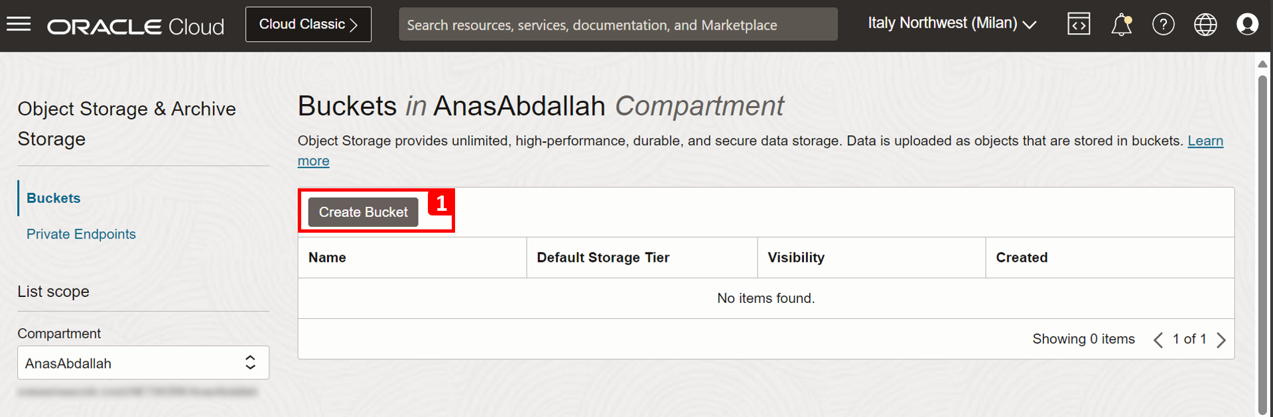Open Private Endpoints in the sidebar
1273x417 pixels.
(x=81, y=234)
